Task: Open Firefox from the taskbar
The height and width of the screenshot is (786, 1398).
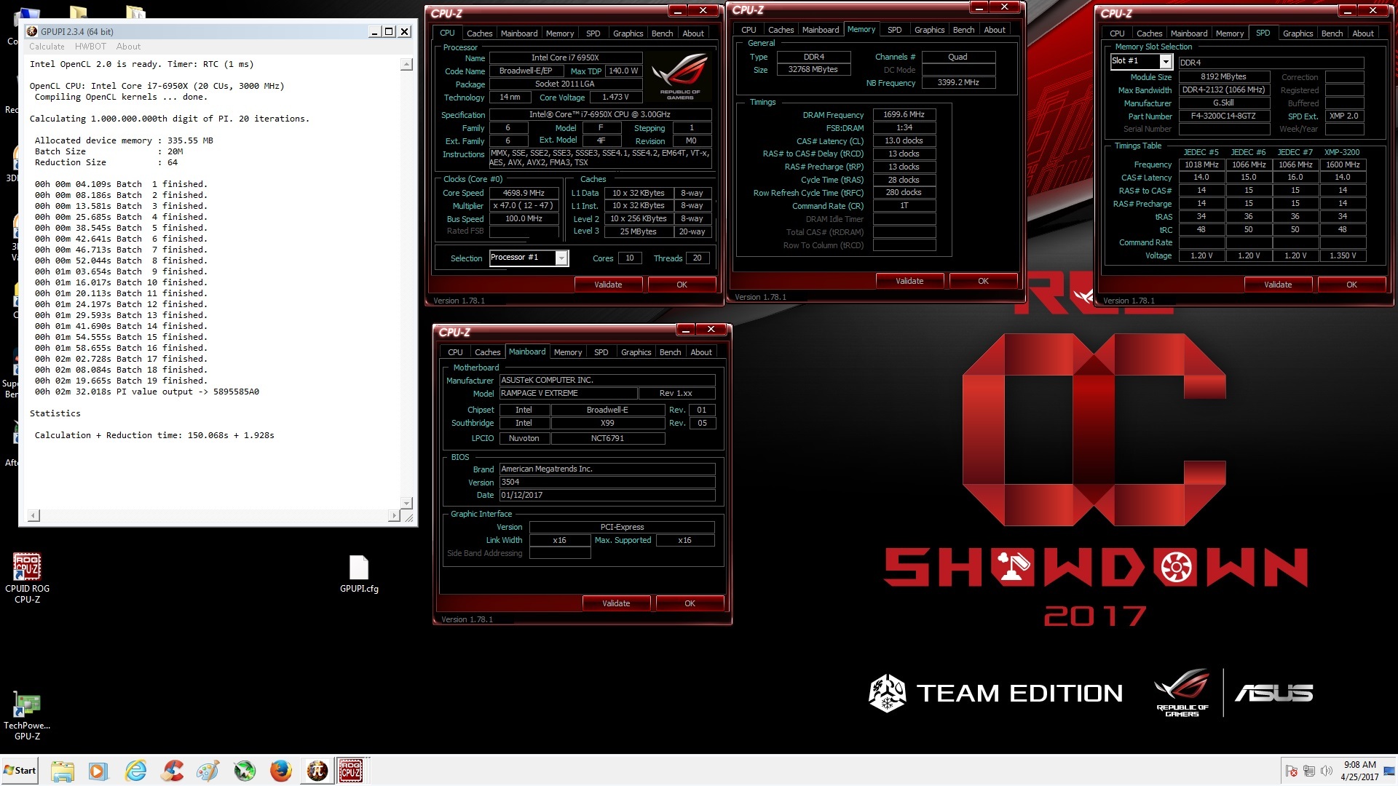Action: click(x=280, y=771)
